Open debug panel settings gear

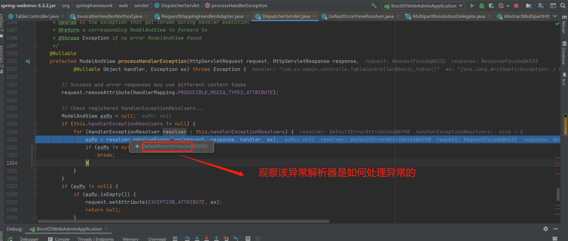546,229
